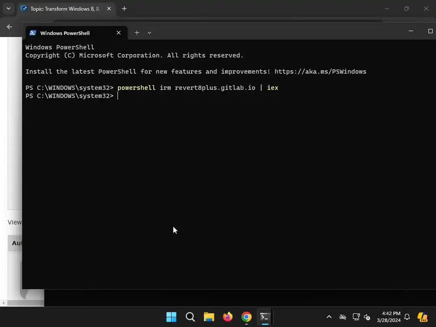436x327 pixels.
Task: Click the browser's scroll-left arrow
Action: click(3, 303)
